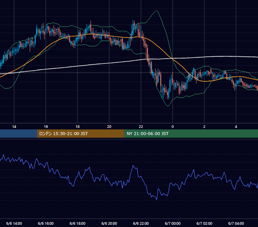Click the 6/6 14:00 date label

[x=14, y=223]
